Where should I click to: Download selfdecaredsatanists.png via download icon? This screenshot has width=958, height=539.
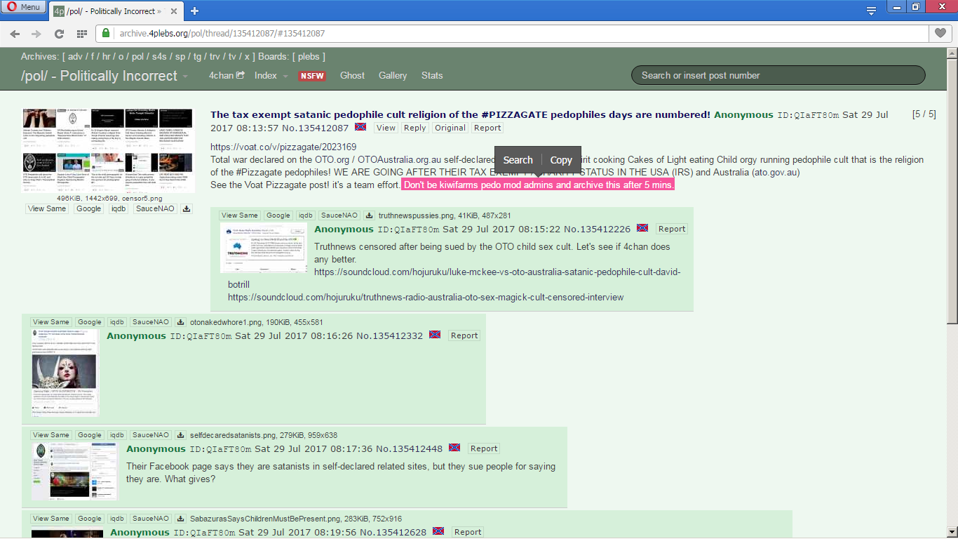click(x=180, y=435)
